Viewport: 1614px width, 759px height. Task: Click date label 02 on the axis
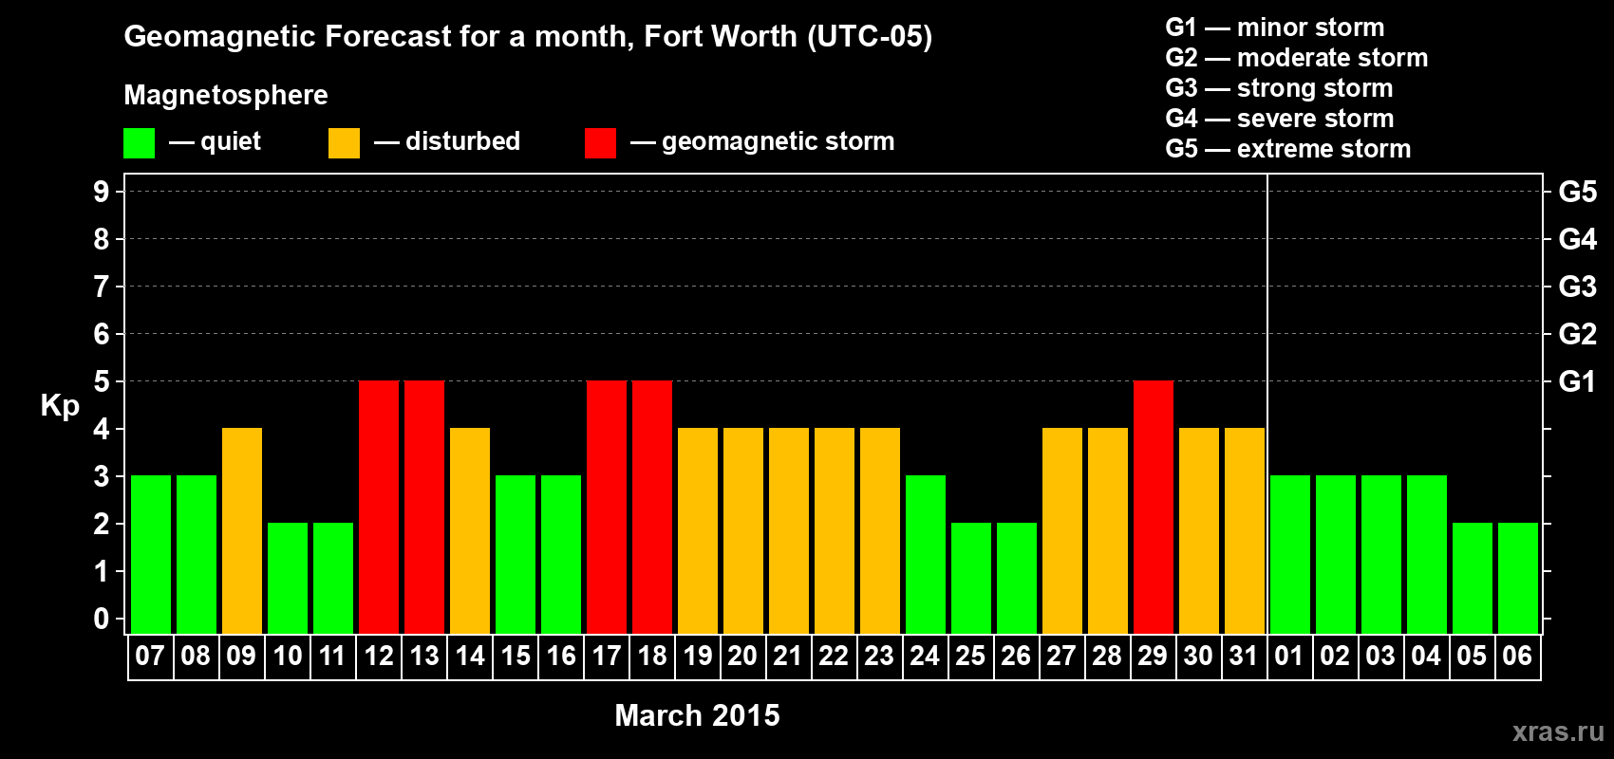pyautogui.click(x=1335, y=656)
